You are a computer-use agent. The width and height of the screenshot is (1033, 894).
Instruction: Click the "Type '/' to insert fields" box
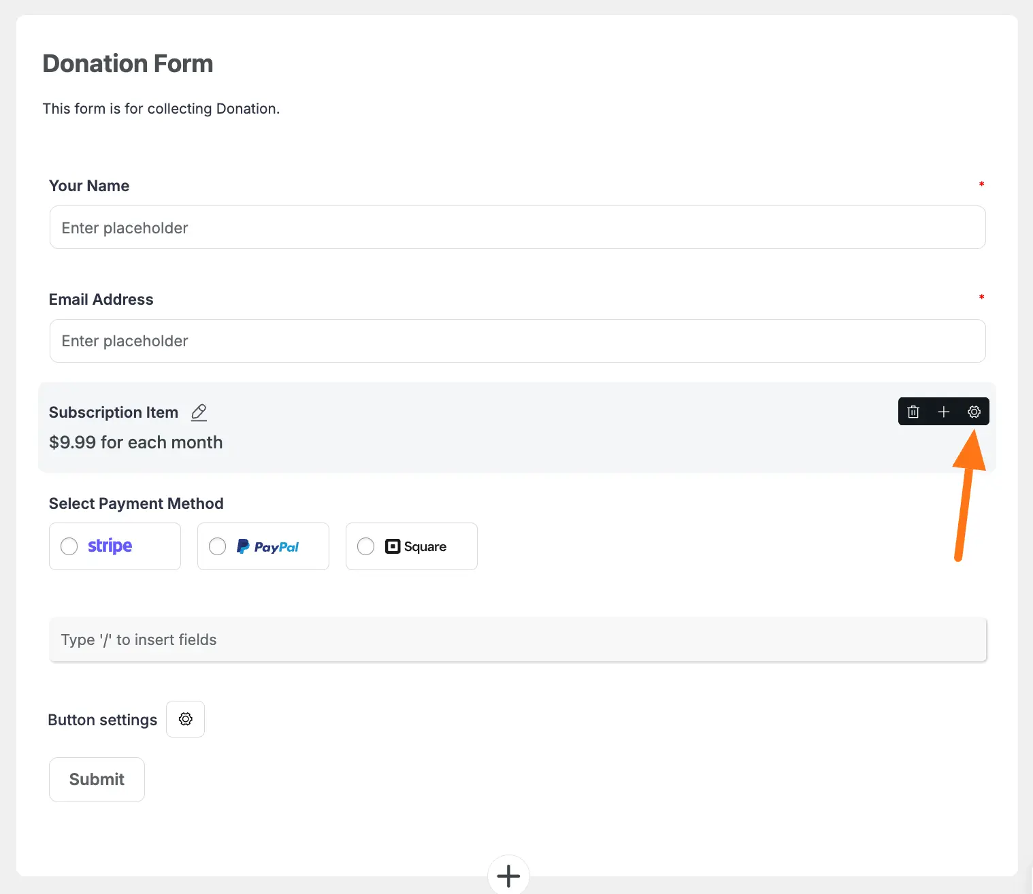517,640
